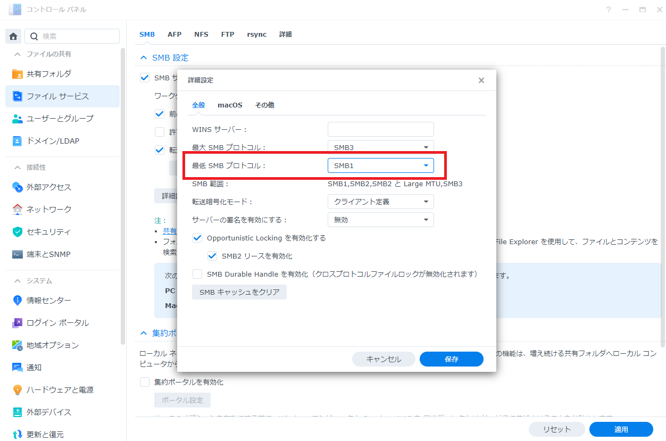Select macOS tab in dialog
This screenshot has width=666, height=441.
tap(230, 105)
